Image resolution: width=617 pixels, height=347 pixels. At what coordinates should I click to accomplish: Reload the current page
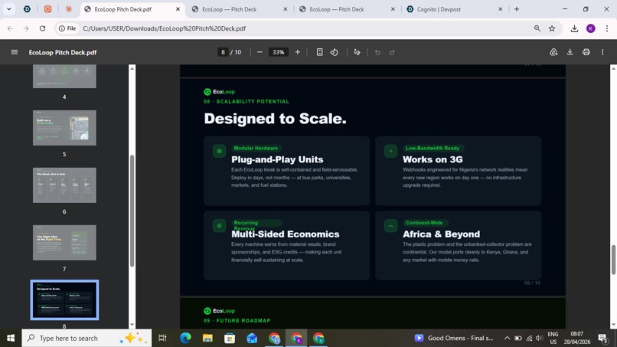(x=43, y=28)
